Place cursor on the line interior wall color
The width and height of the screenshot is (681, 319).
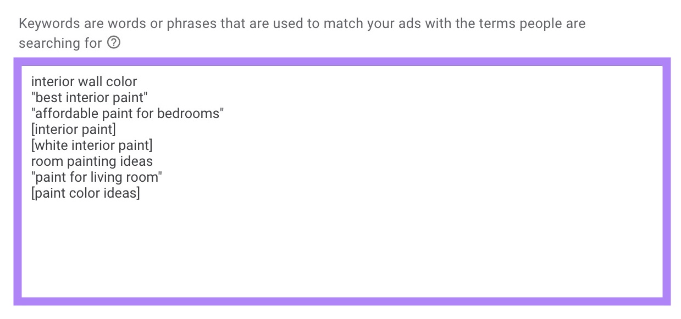click(84, 81)
